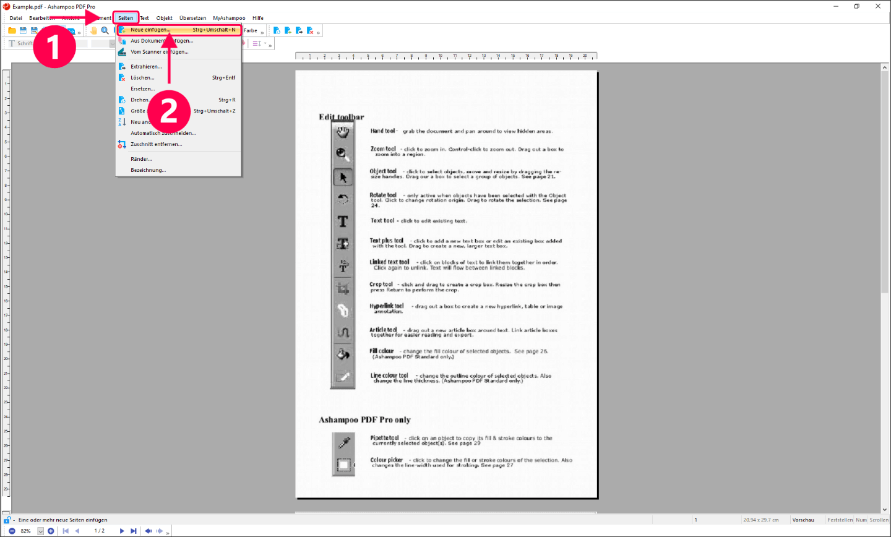The width and height of the screenshot is (891, 537).
Task: Click the vertical scrollbar scroll-up arrow
Action: click(x=885, y=67)
